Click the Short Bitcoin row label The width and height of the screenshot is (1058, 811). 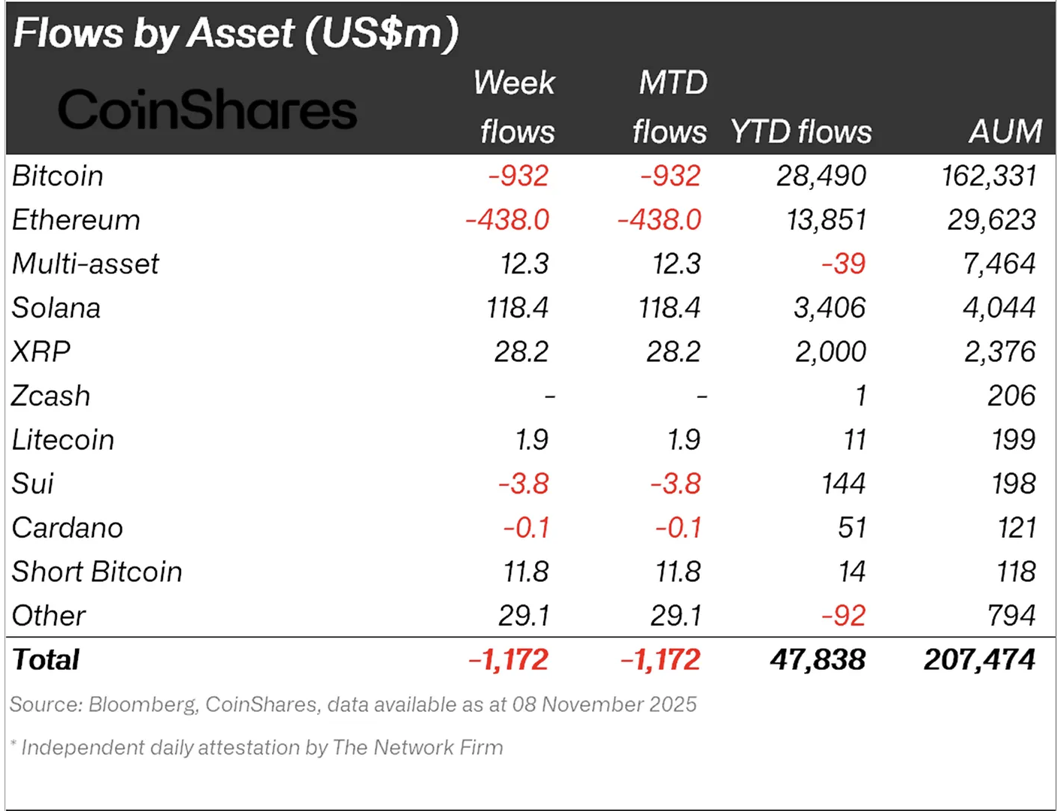point(97,571)
